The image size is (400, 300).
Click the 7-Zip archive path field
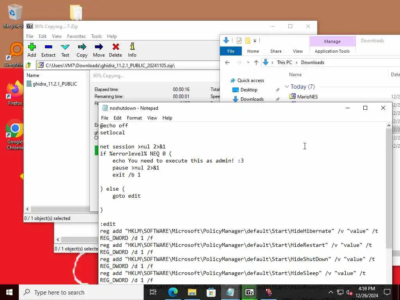(128, 66)
